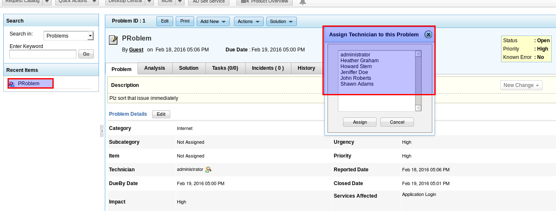
Task: Open the Incidents ( 0 ) tab
Action: click(x=268, y=68)
